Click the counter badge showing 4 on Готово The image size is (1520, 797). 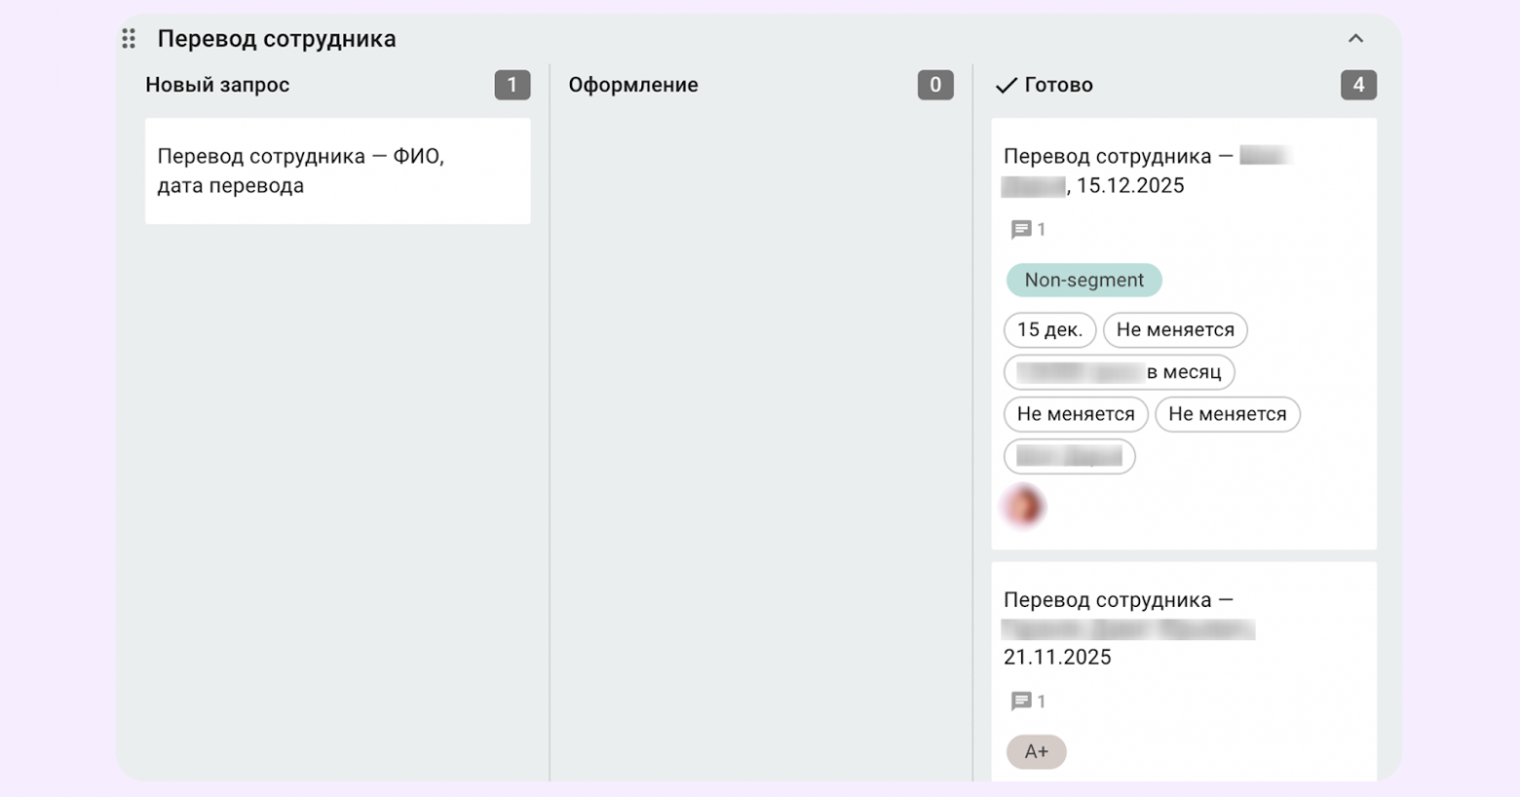coord(1358,85)
